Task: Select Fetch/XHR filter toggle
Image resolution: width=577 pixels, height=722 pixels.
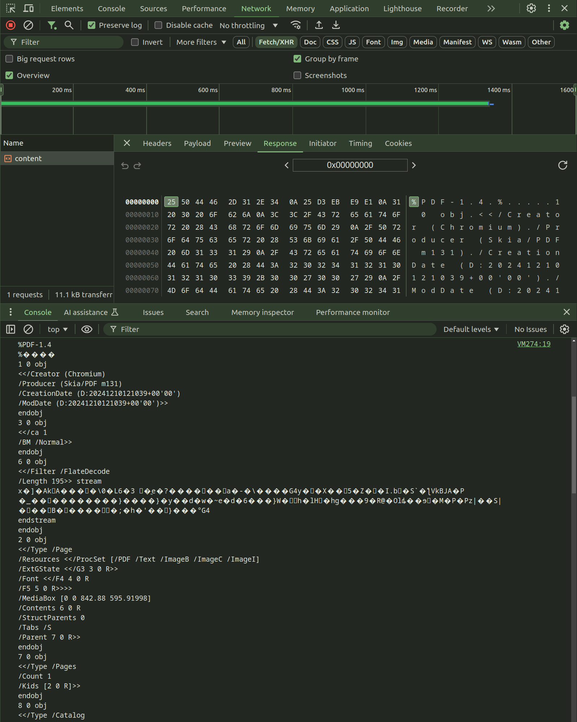Action: click(x=276, y=42)
